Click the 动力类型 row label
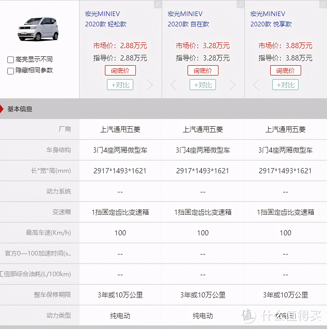This screenshot has height=329, width=327. [59, 315]
